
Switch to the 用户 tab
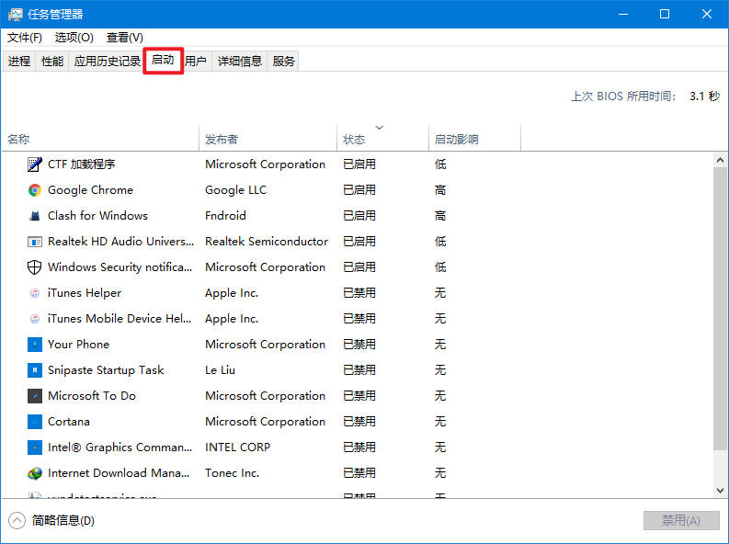[x=195, y=61]
